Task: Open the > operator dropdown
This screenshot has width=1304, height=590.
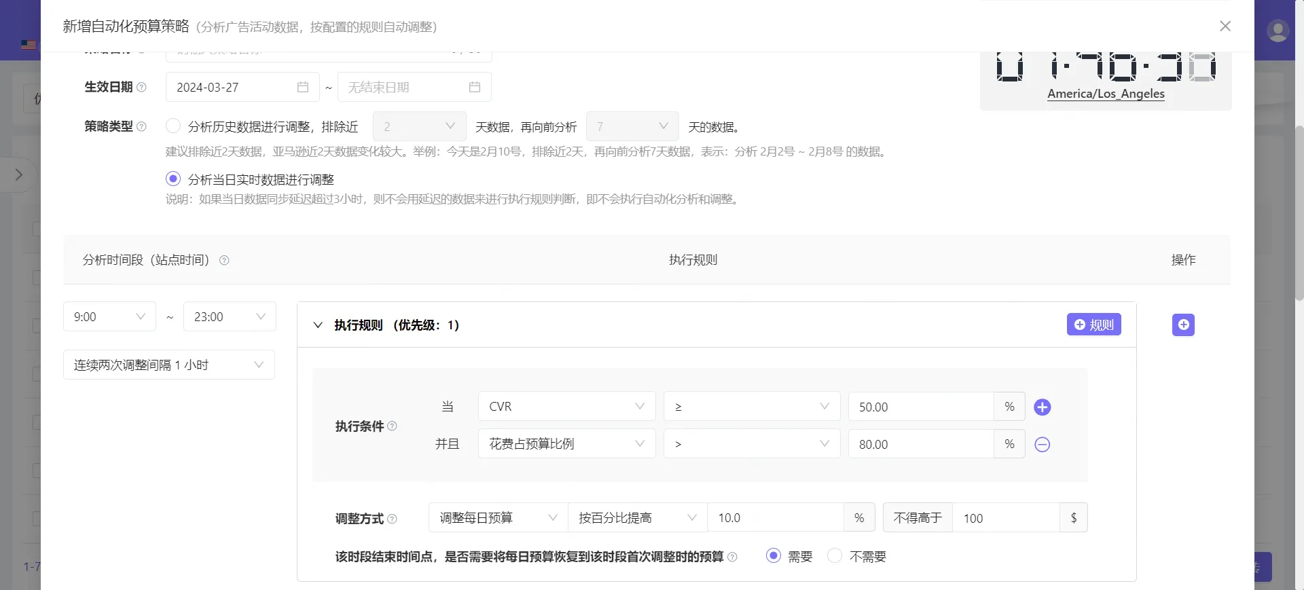Action: [x=752, y=443]
